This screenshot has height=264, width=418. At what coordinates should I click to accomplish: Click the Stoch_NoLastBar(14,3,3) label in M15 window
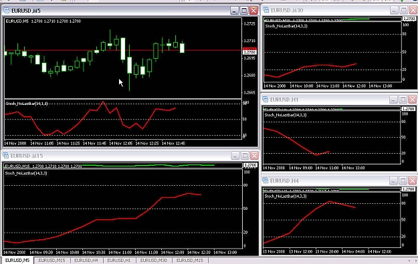[x=26, y=173]
